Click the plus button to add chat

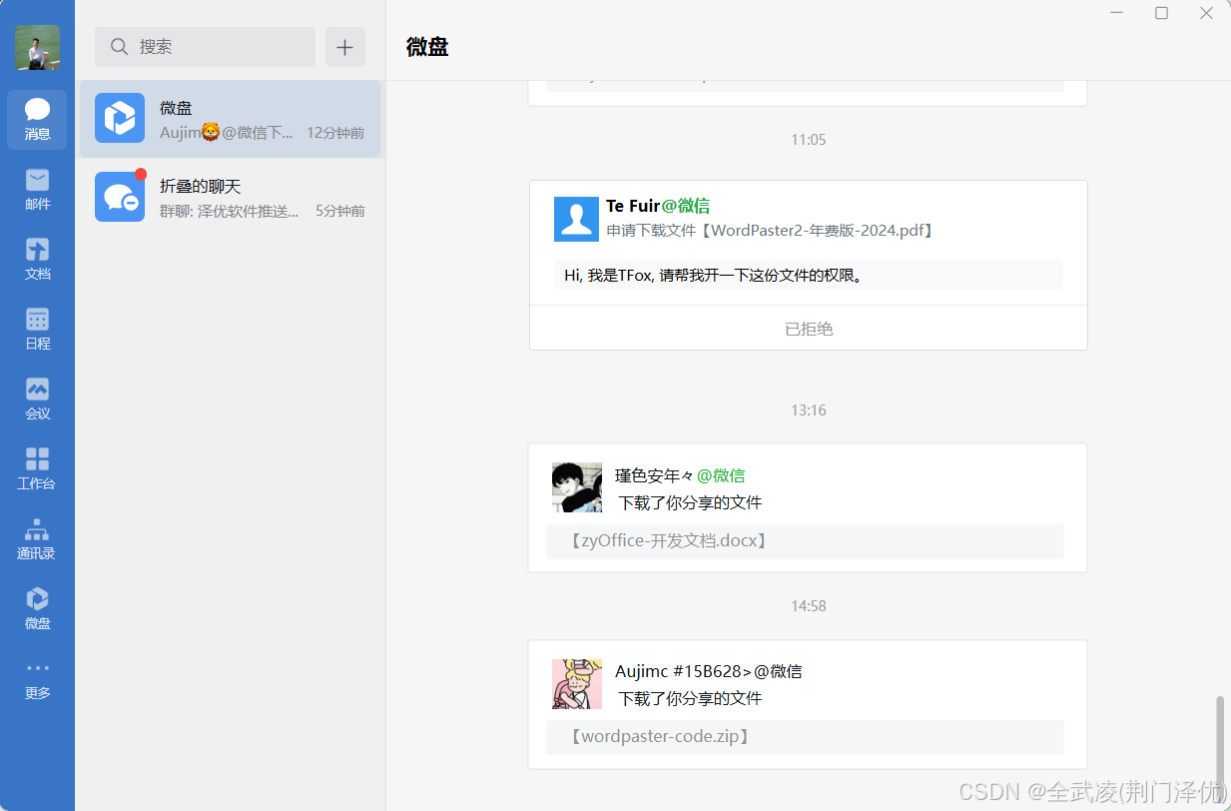[x=345, y=47]
